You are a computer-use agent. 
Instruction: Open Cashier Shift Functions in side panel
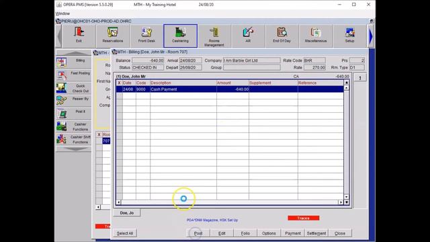click(73, 139)
